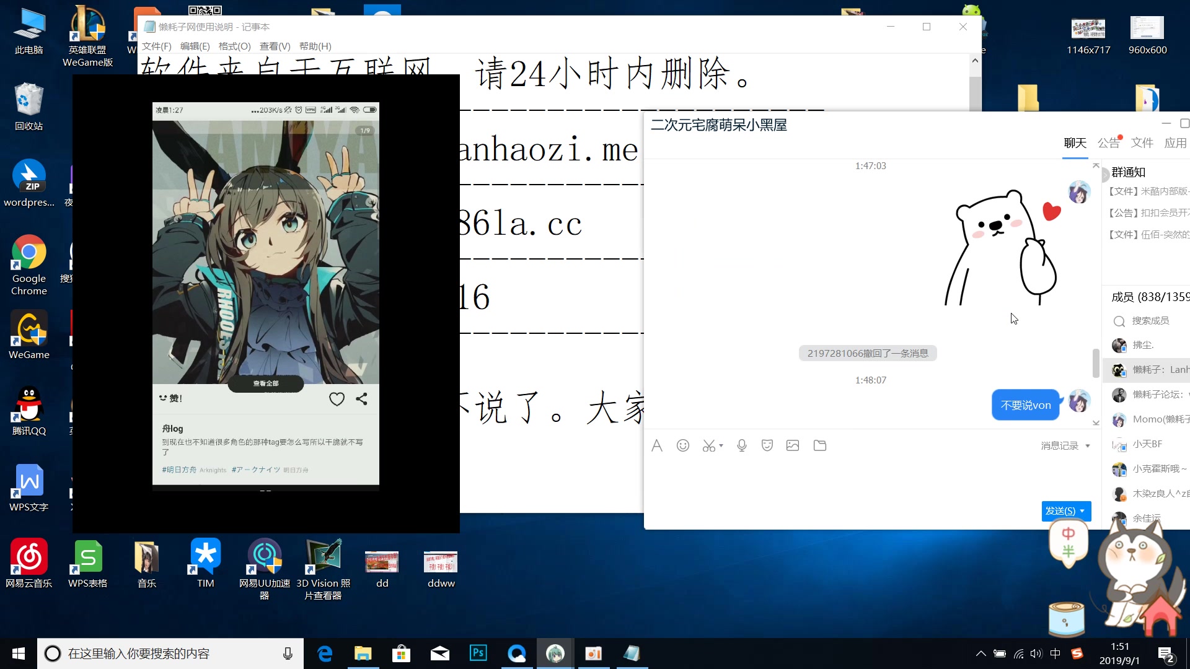1190x669 pixels.
Task: Open 格式(O) menu in Notepad
Action: coord(234,46)
